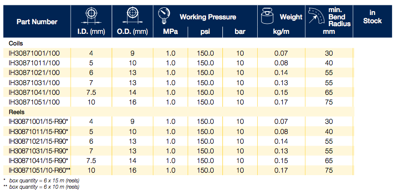Click the bar sub-header

(240, 32)
